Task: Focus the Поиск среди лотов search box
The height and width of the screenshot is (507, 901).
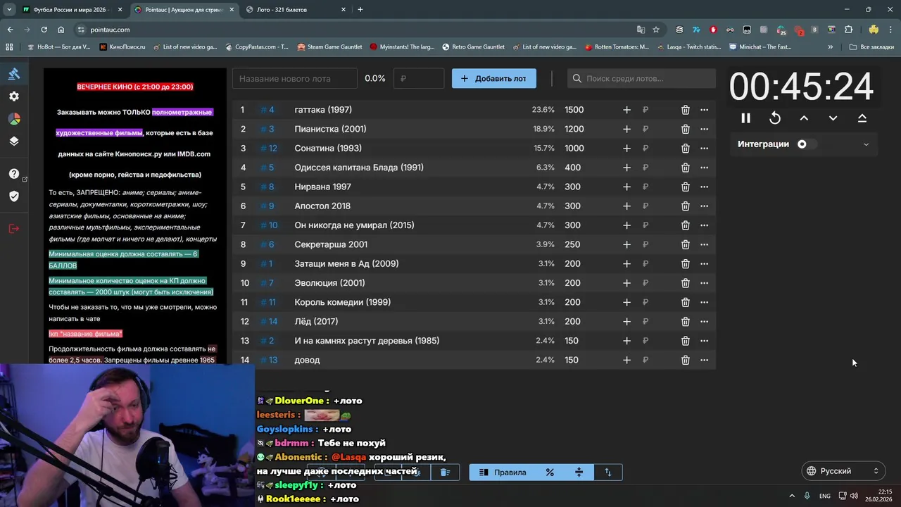Action: click(x=641, y=78)
